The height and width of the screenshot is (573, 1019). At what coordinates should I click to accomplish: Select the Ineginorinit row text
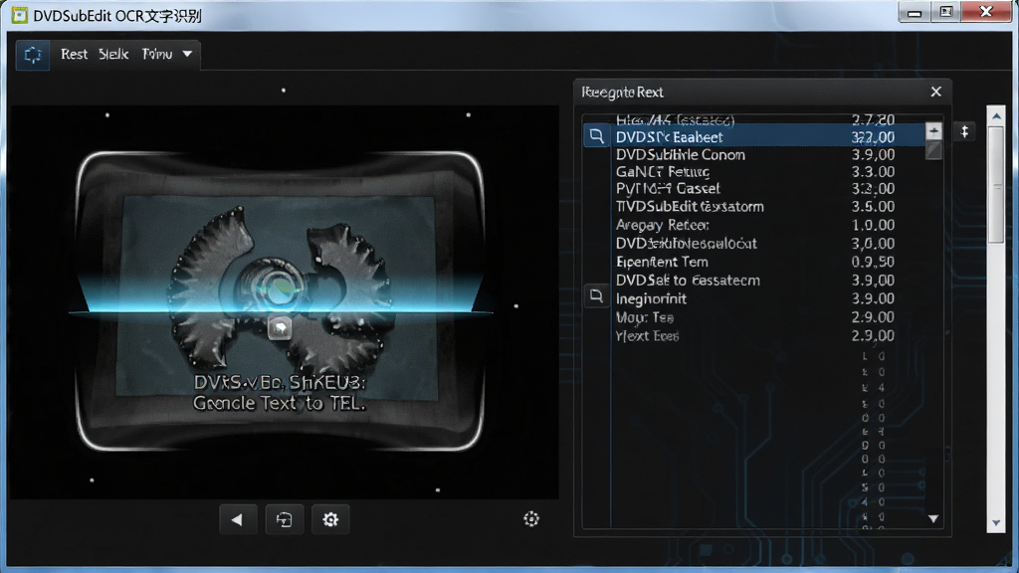click(x=651, y=298)
